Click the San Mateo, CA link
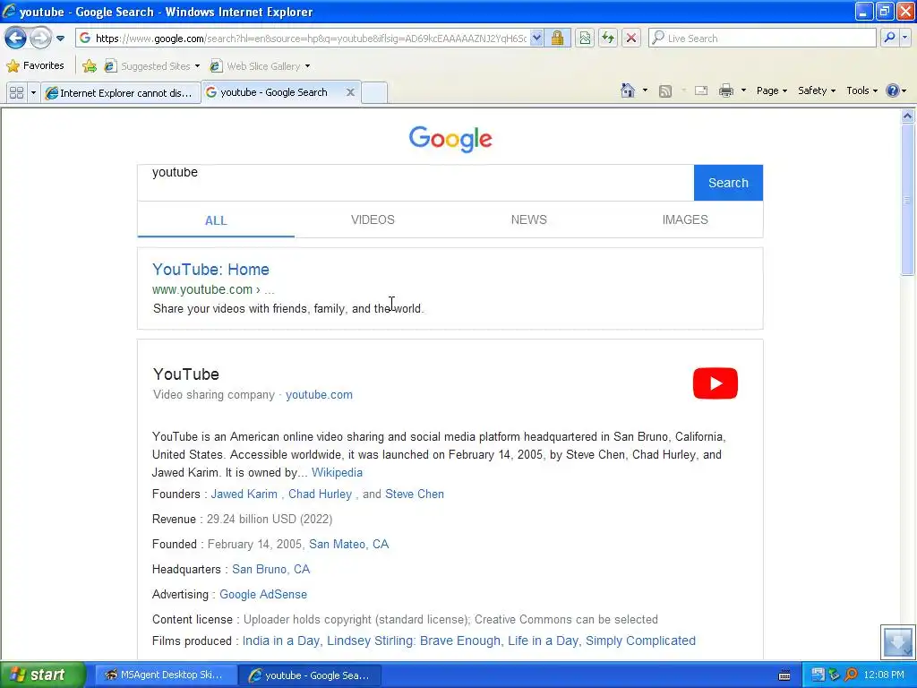 (348, 545)
